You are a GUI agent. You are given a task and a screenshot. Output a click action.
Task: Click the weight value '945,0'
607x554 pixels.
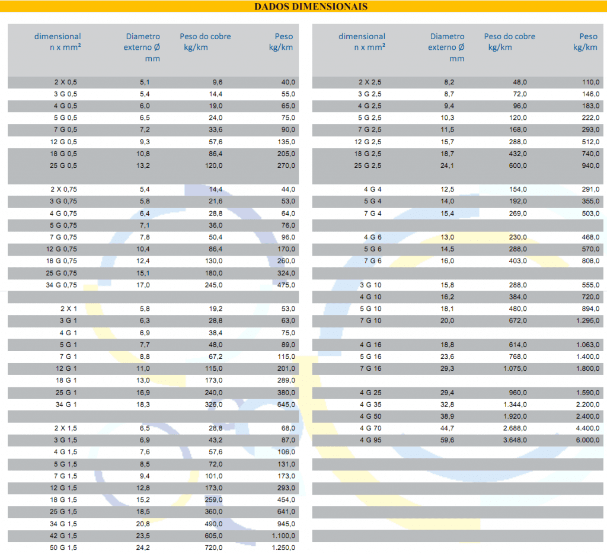coord(286,524)
